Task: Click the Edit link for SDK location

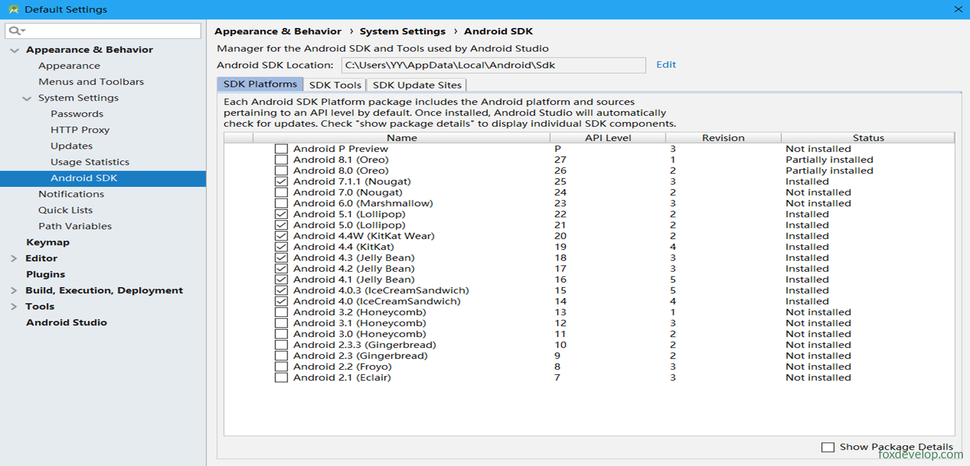Action: click(x=666, y=65)
